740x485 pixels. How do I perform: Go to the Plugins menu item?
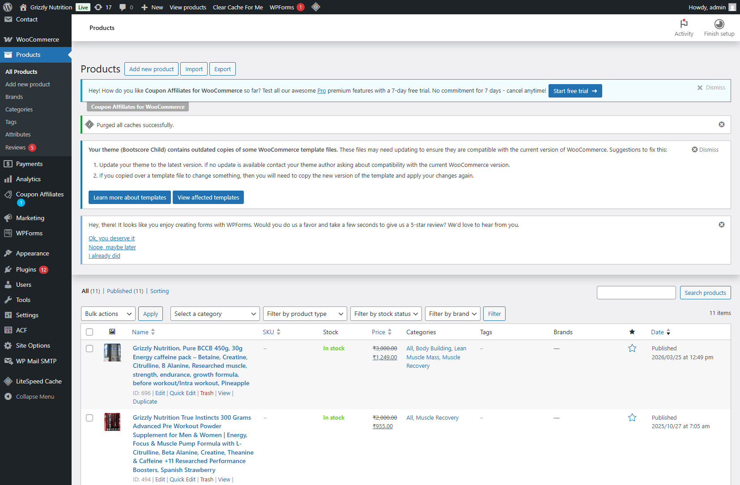pos(26,269)
